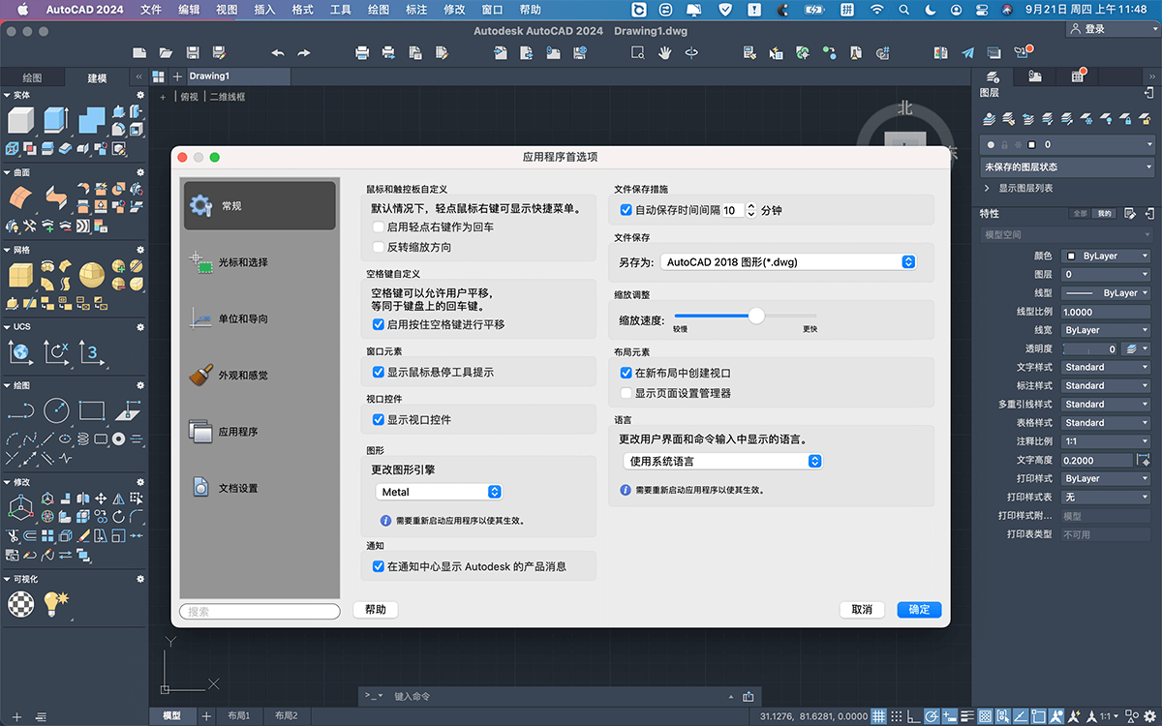Open the 文件 menu in menu bar
Screen dimensions: 1162x726
tap(151, 10)
